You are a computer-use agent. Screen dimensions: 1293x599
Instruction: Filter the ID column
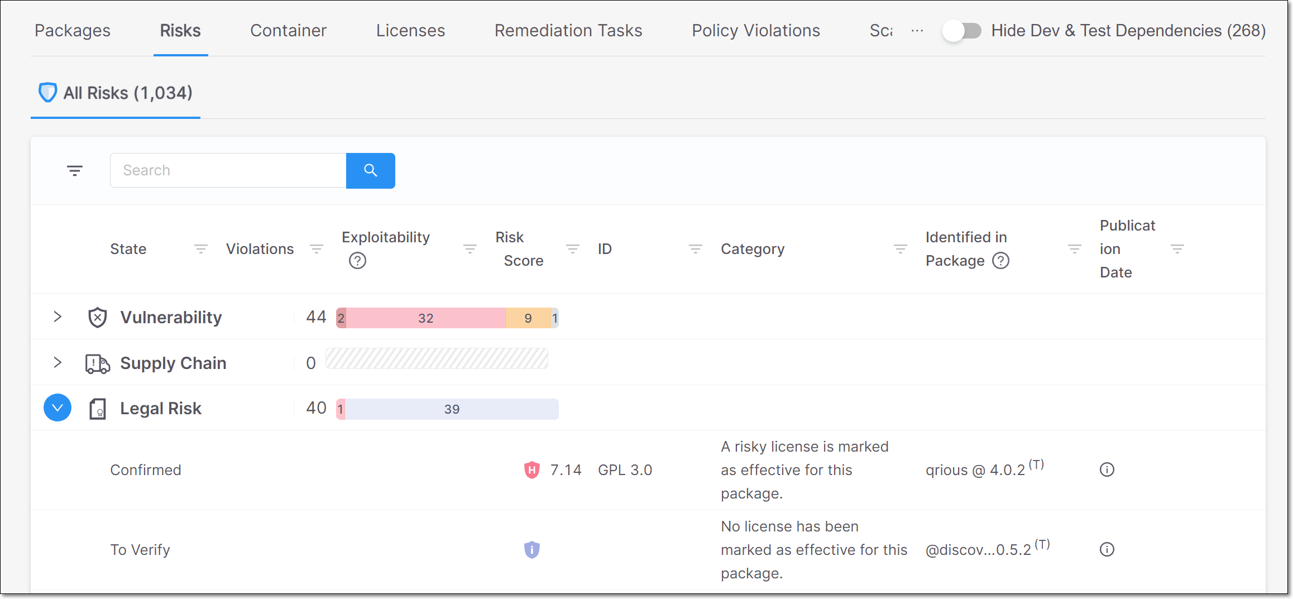point(696,249)
